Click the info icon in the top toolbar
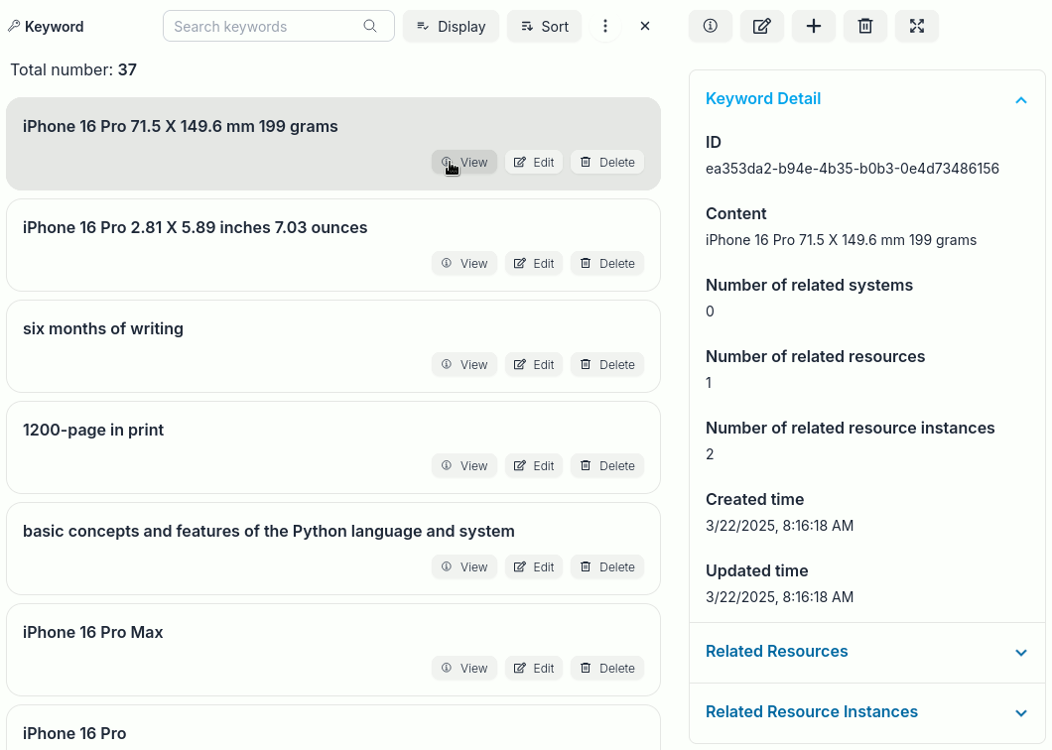Image resolution: width=1052 pixels, height=750 pixels. 710,26
